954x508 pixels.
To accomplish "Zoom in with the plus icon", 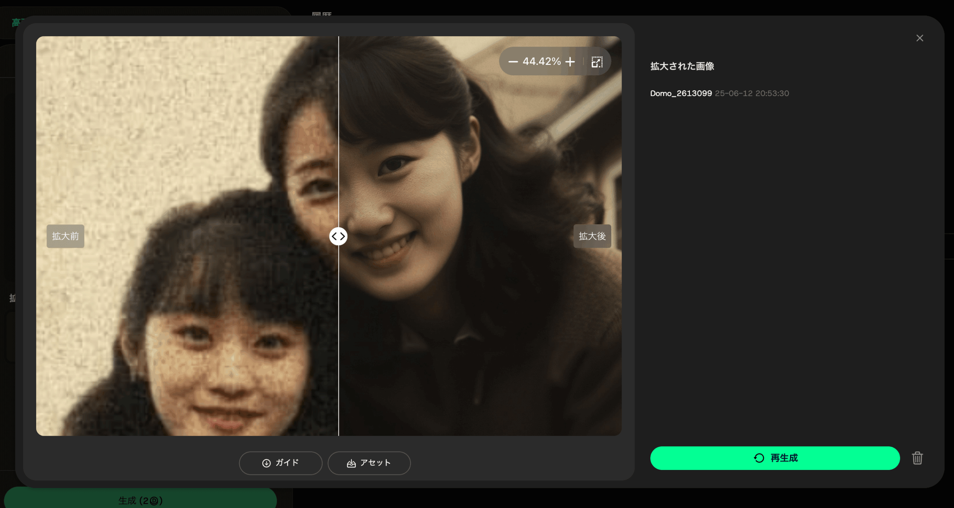I will pos(570,62).
